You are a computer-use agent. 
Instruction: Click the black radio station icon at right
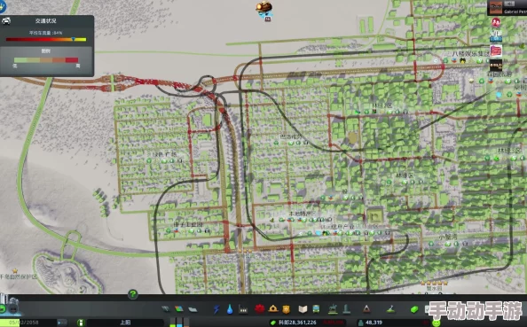[x=496, y=65]
